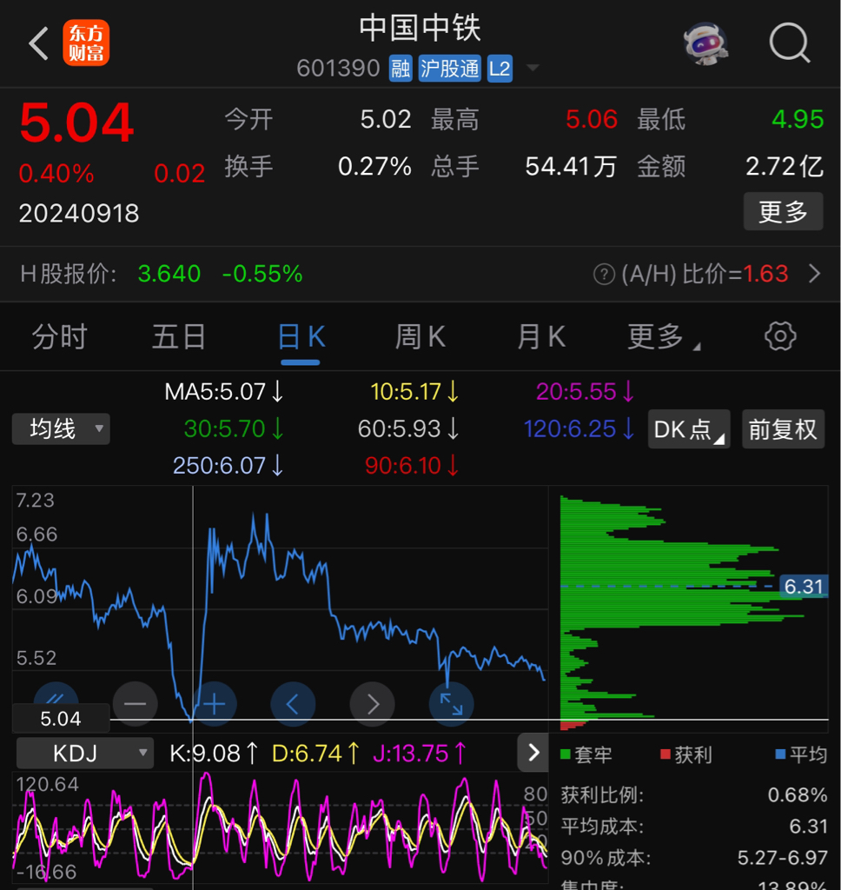The width and height of the screenshot is (841, 890).
Task: Tap the back arrow icon
Action: [x=38, y=43]
